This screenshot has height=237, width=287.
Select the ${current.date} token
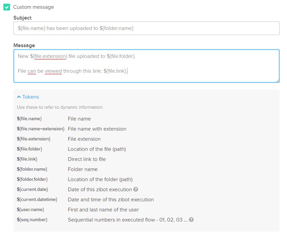click(x=32, y=189)
